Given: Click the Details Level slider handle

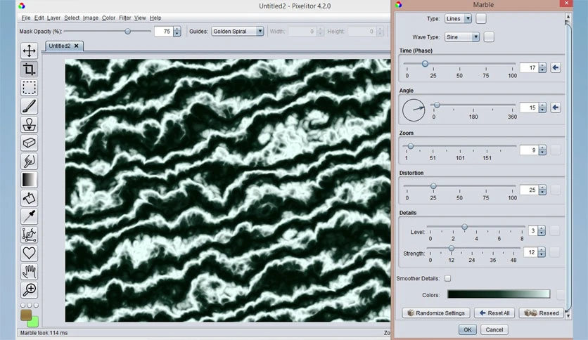Looking at the screenshot, I should coord(465,226).
